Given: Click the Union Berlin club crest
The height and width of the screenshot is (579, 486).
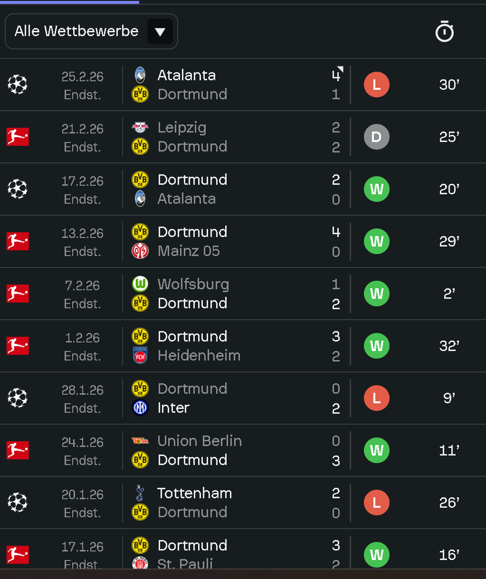Looking at the screenshot, I should (x=140, y=441).
